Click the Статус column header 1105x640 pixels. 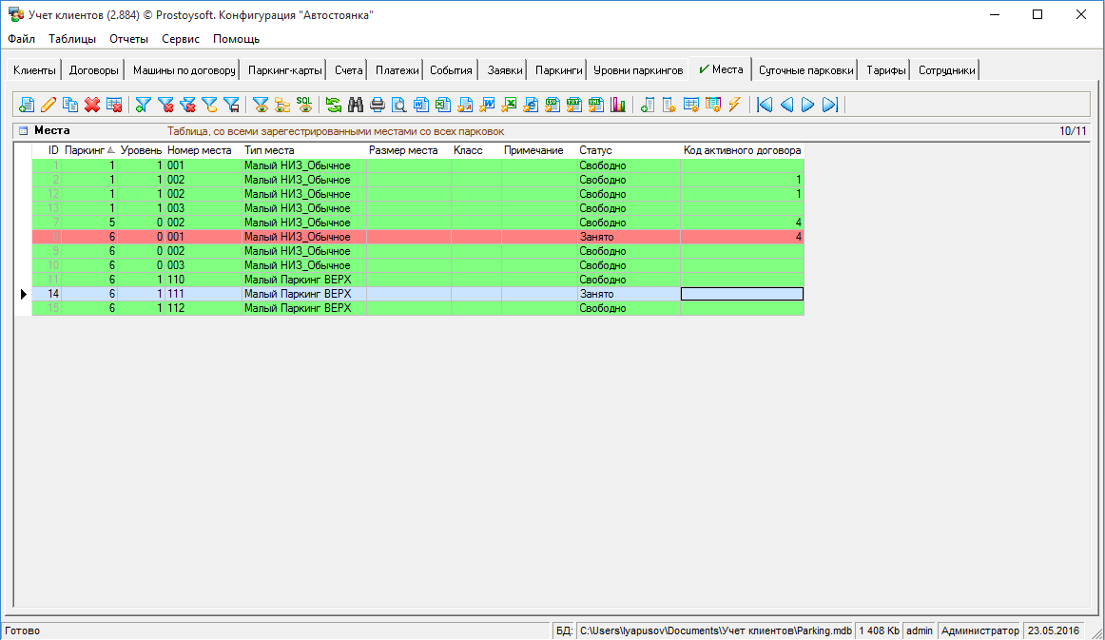(x=596, y=150)
